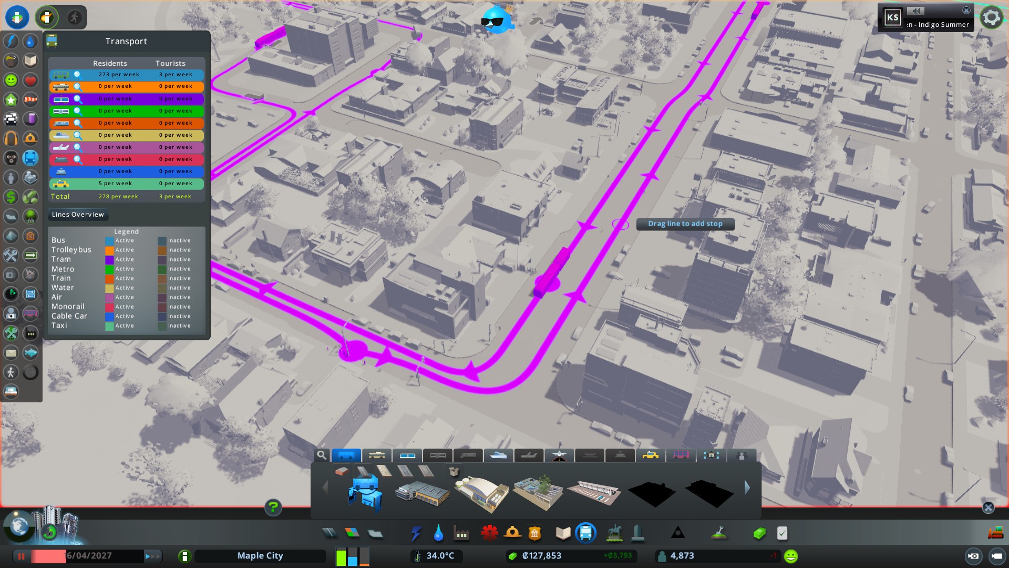Open the Electricity info view in left sidebar
Image resolution: width=1009 pixels, height=568 pixels.
click(x=11, y=40)
